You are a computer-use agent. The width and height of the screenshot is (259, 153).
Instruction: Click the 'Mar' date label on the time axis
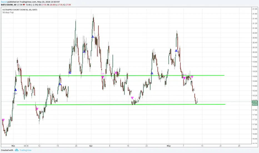pos(13,146)
